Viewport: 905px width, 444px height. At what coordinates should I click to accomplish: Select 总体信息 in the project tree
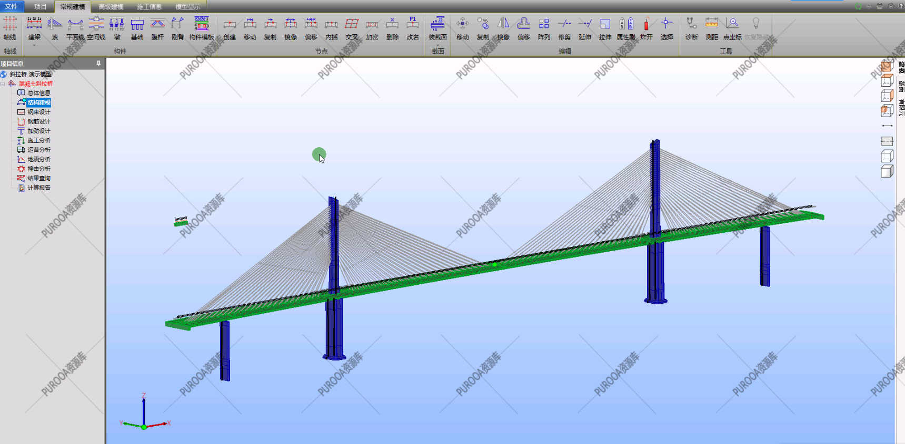[x=39, y=93]
